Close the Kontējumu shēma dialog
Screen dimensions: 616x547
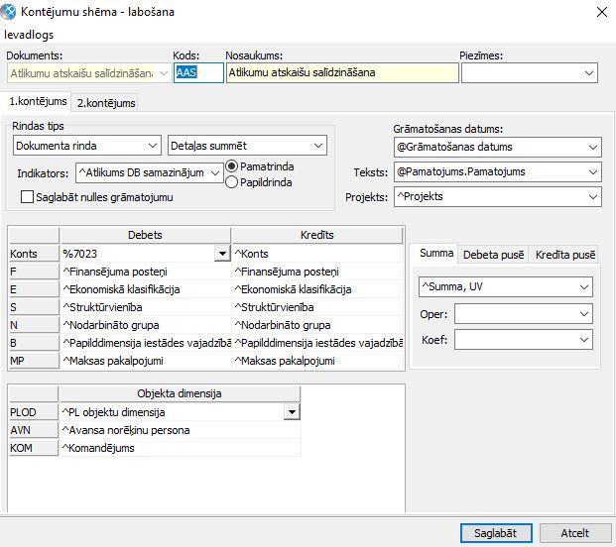tap(599, 12)
